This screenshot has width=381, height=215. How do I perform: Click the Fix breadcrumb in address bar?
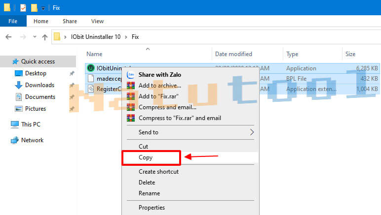click(135, 37)
